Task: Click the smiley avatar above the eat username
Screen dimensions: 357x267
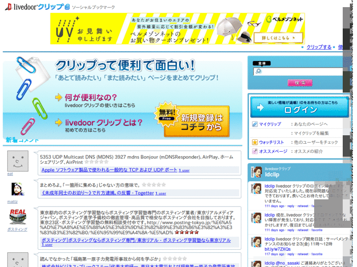Action: coord(18,161)
